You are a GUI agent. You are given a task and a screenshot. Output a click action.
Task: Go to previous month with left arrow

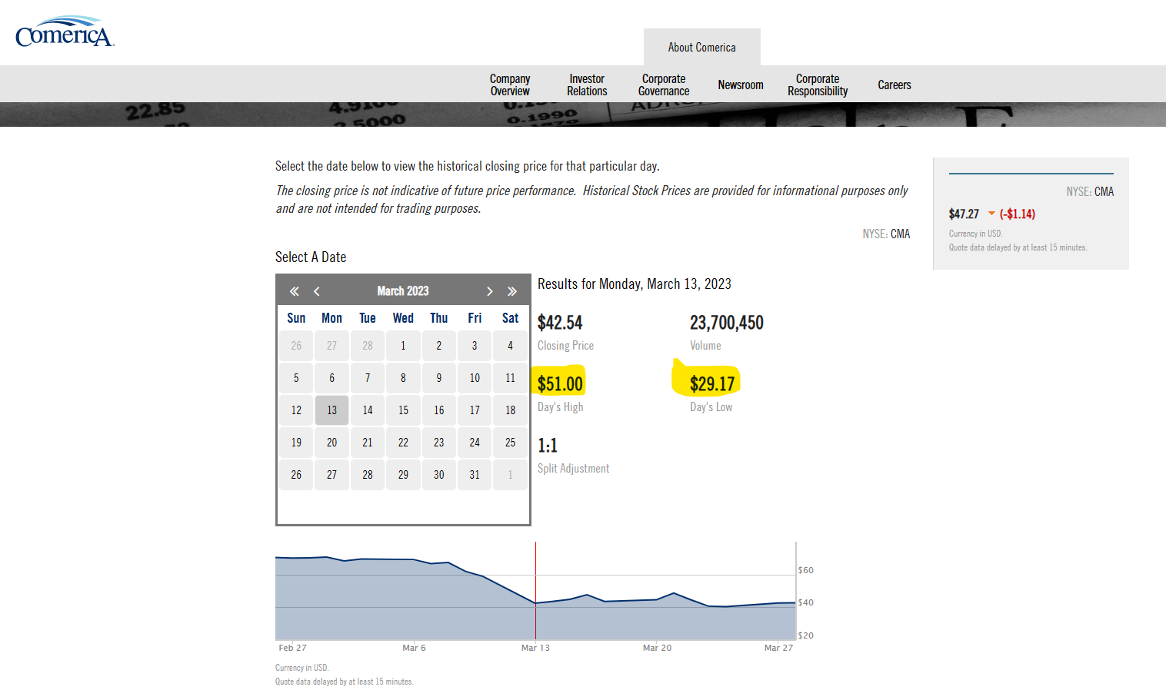pos(317,291)
